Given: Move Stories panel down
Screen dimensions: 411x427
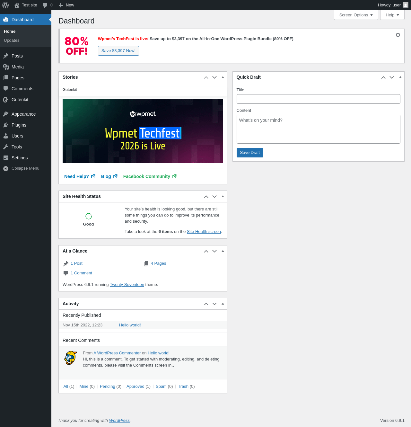Looking at the screenshot, I should click(x=214, y=77).
